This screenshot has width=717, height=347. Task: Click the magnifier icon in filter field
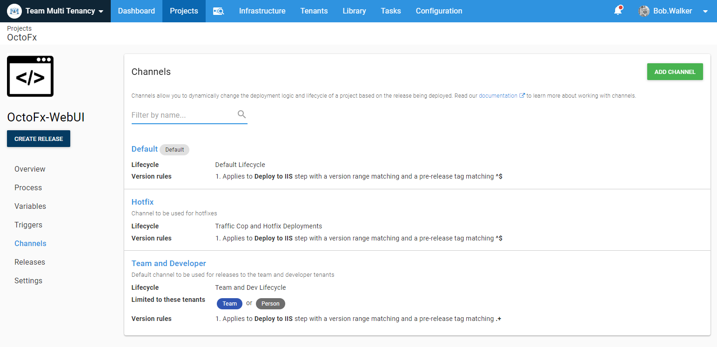coord(241,114)
